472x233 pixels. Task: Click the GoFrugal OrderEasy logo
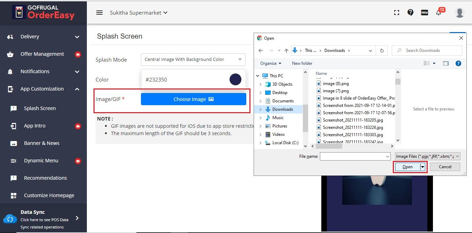click(x=43, y=12)
